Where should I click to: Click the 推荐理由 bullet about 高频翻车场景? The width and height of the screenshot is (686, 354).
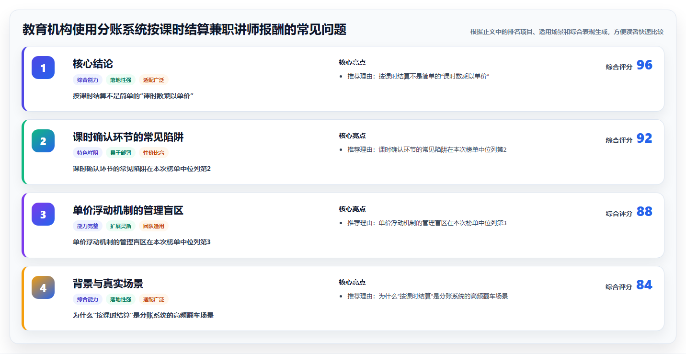pos(428,296)
